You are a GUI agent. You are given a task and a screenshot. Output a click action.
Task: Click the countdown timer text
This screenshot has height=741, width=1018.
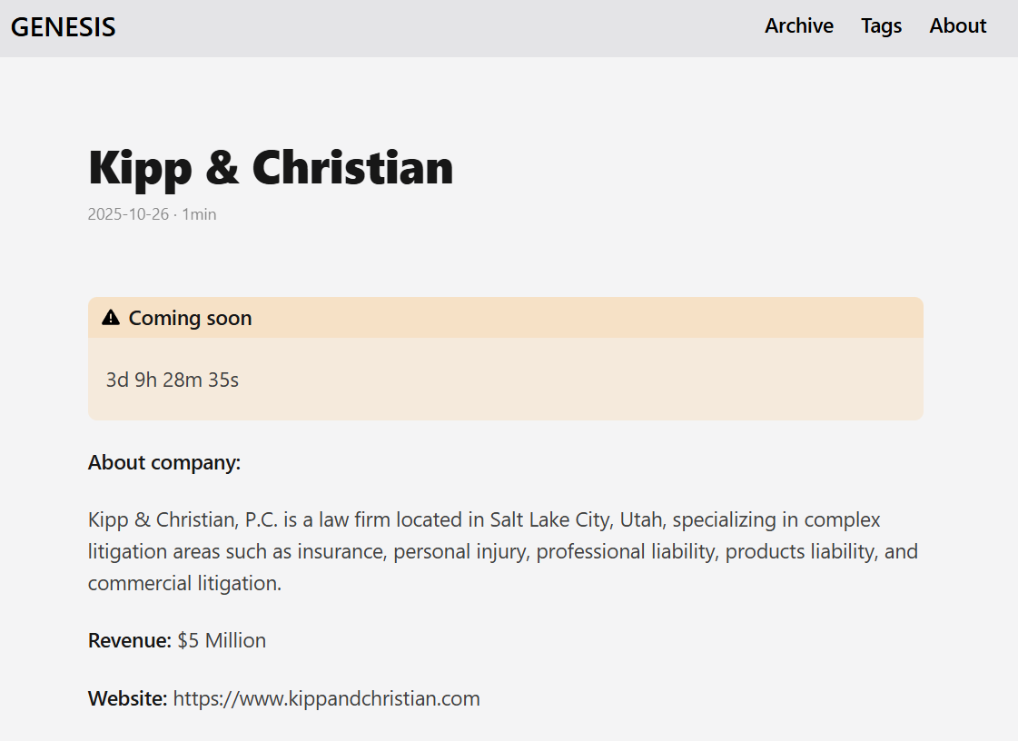coord(172,380)
